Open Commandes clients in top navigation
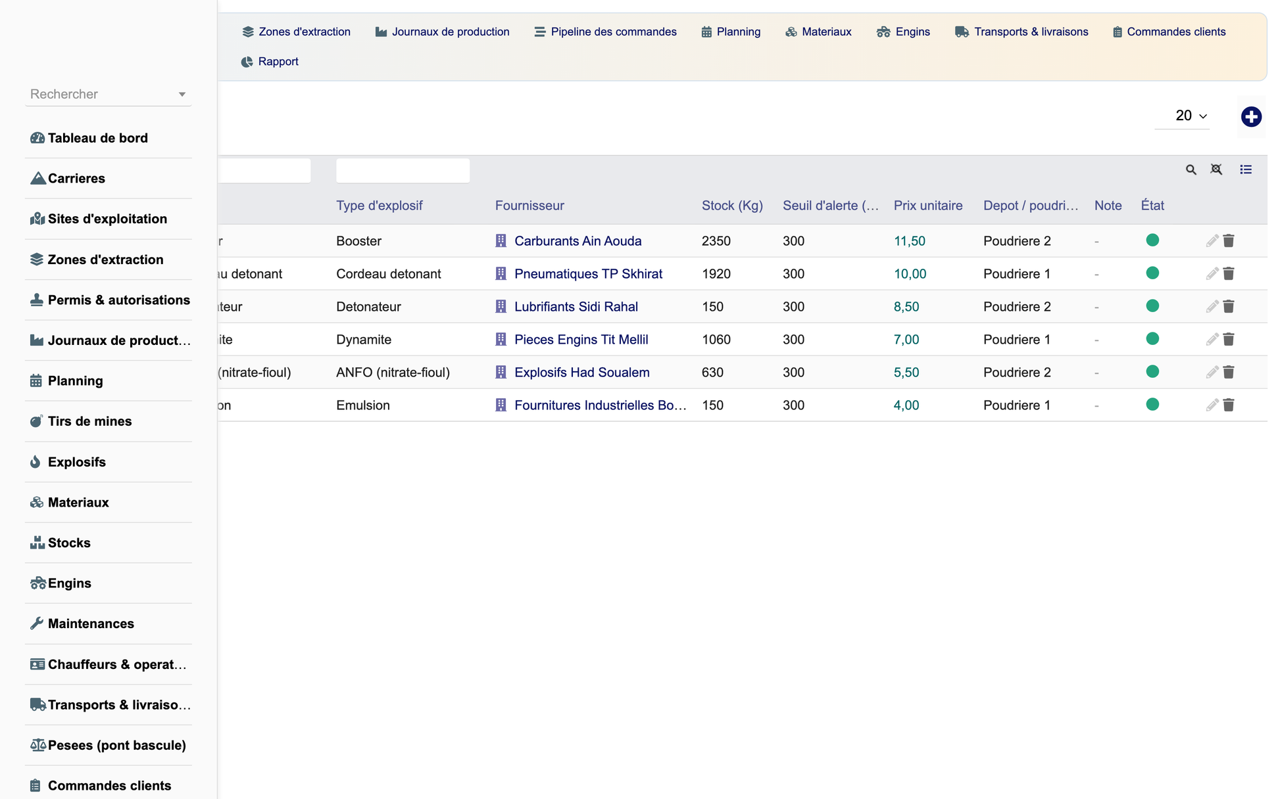Image resolution: width=1280 pixels, height=799 pixels. click(x=1169, y=32)
